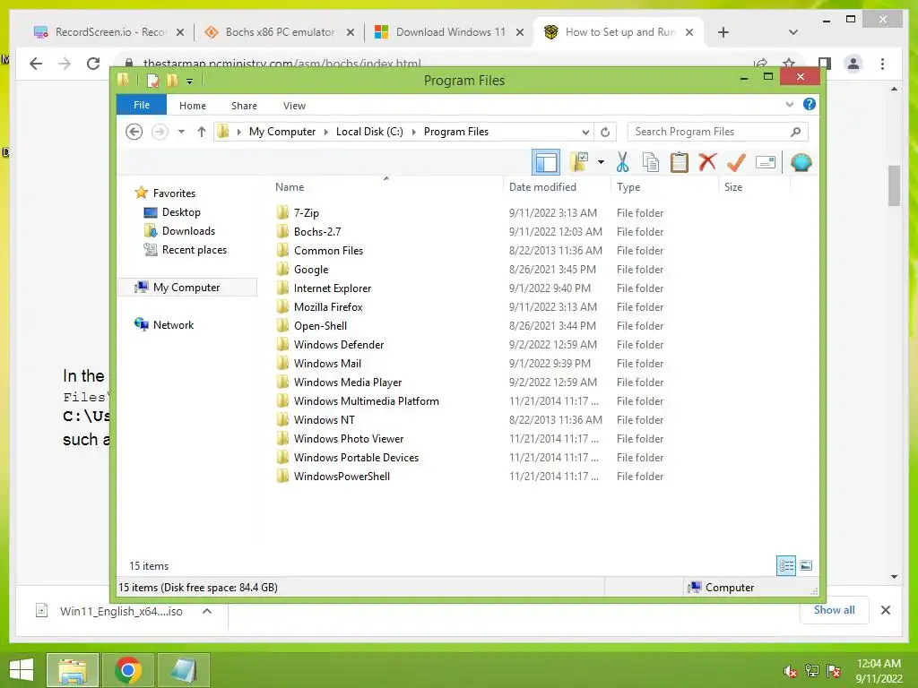Image resolution: width=918 pixels, height=688 pixels.
Task: Click the red X delete toolbar icon
Action: click(x=707, y=162)
